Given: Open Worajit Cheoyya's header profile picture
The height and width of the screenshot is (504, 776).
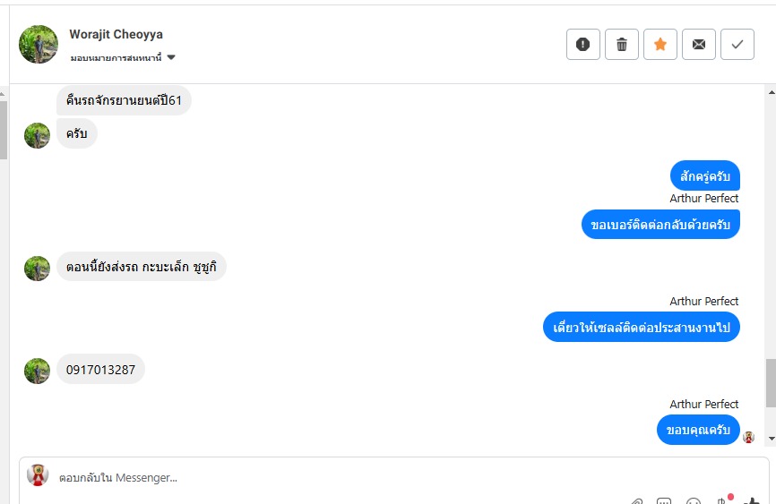Looking at the screenshot, I should (39, 44).
